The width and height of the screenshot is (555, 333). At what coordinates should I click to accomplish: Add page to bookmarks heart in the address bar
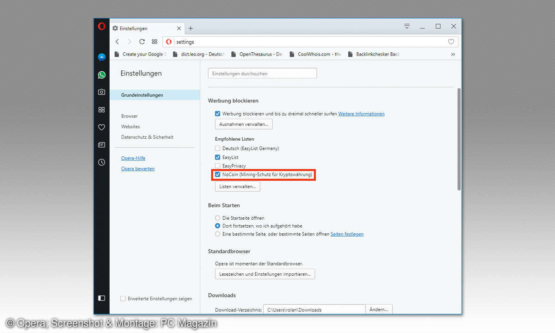(451, 42)
